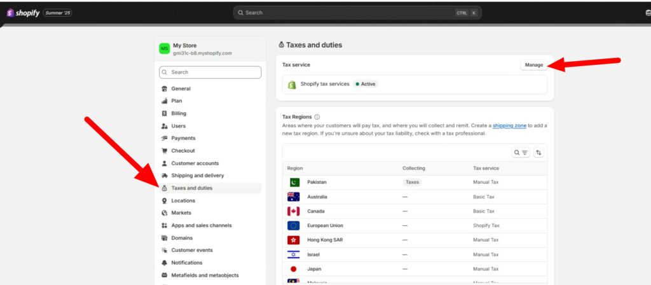Click the Customer events icon
This screenshot has height=285, width=651.
164,250
